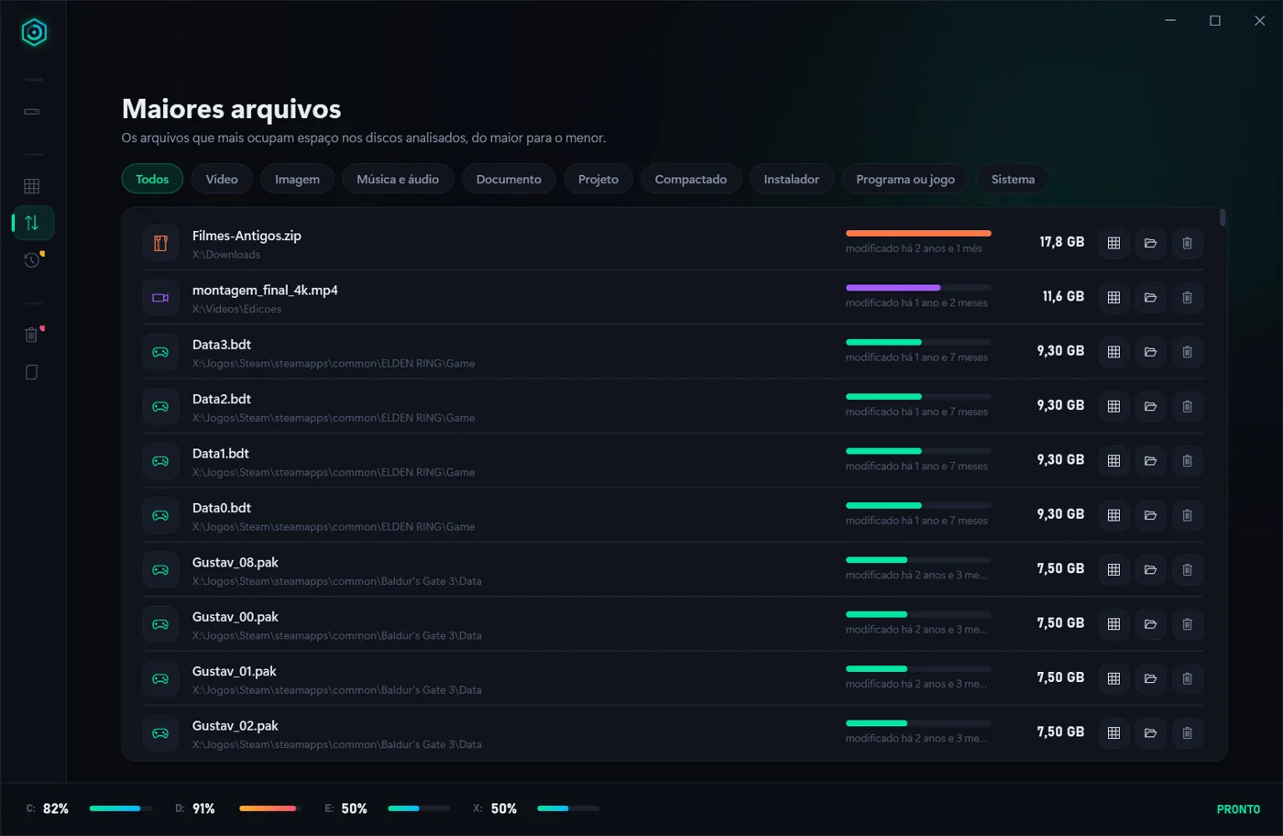
Task: Click the montagem_final_4k.mp4 video type icon
Action: (160, 297)
